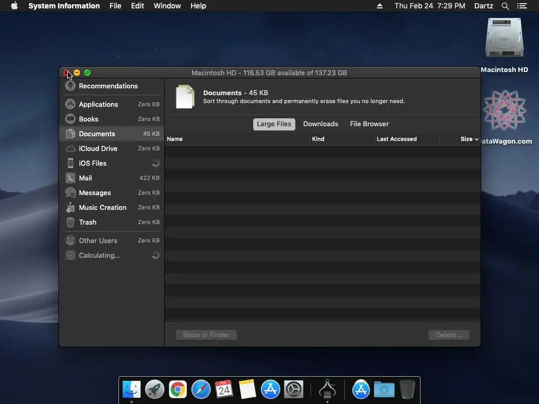
Task: Open blue App Store icon beside Notes
Action: (270, 389)
